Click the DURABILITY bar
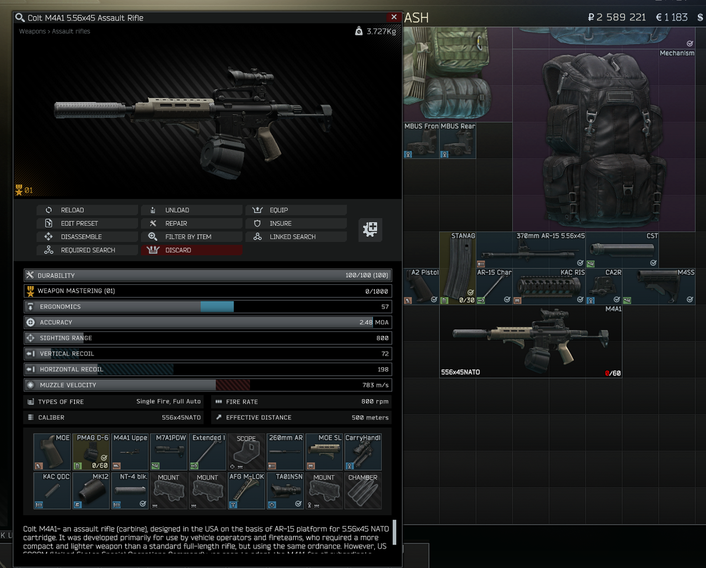Screen dimensions: 706x568 pos(208,275)
